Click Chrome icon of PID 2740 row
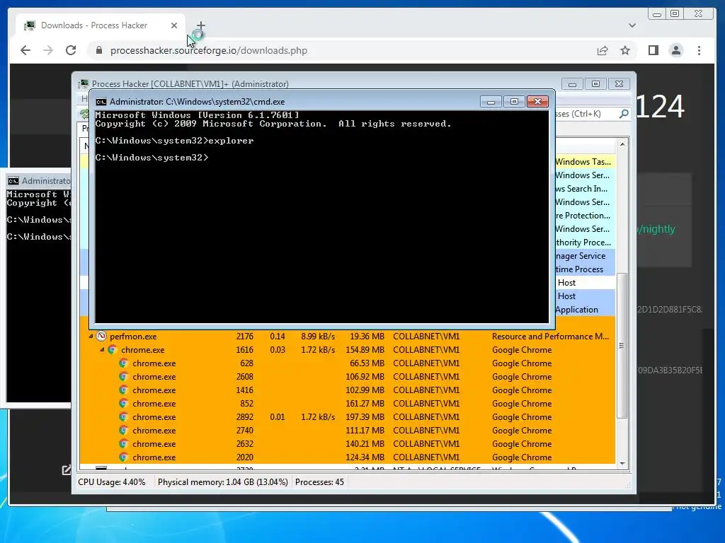Screen dimensions: 725x543 (123, 430)
